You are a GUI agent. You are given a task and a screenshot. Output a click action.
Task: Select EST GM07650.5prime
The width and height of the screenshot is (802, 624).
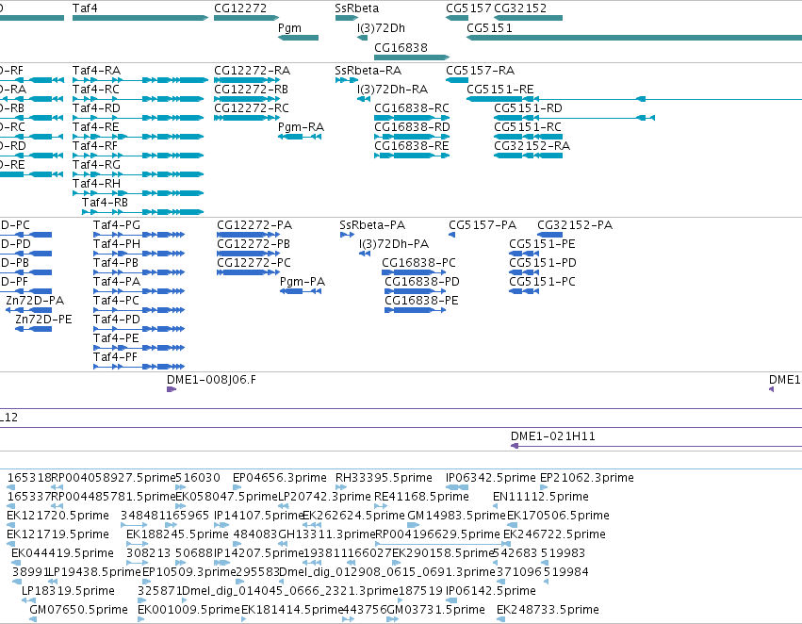78,610
